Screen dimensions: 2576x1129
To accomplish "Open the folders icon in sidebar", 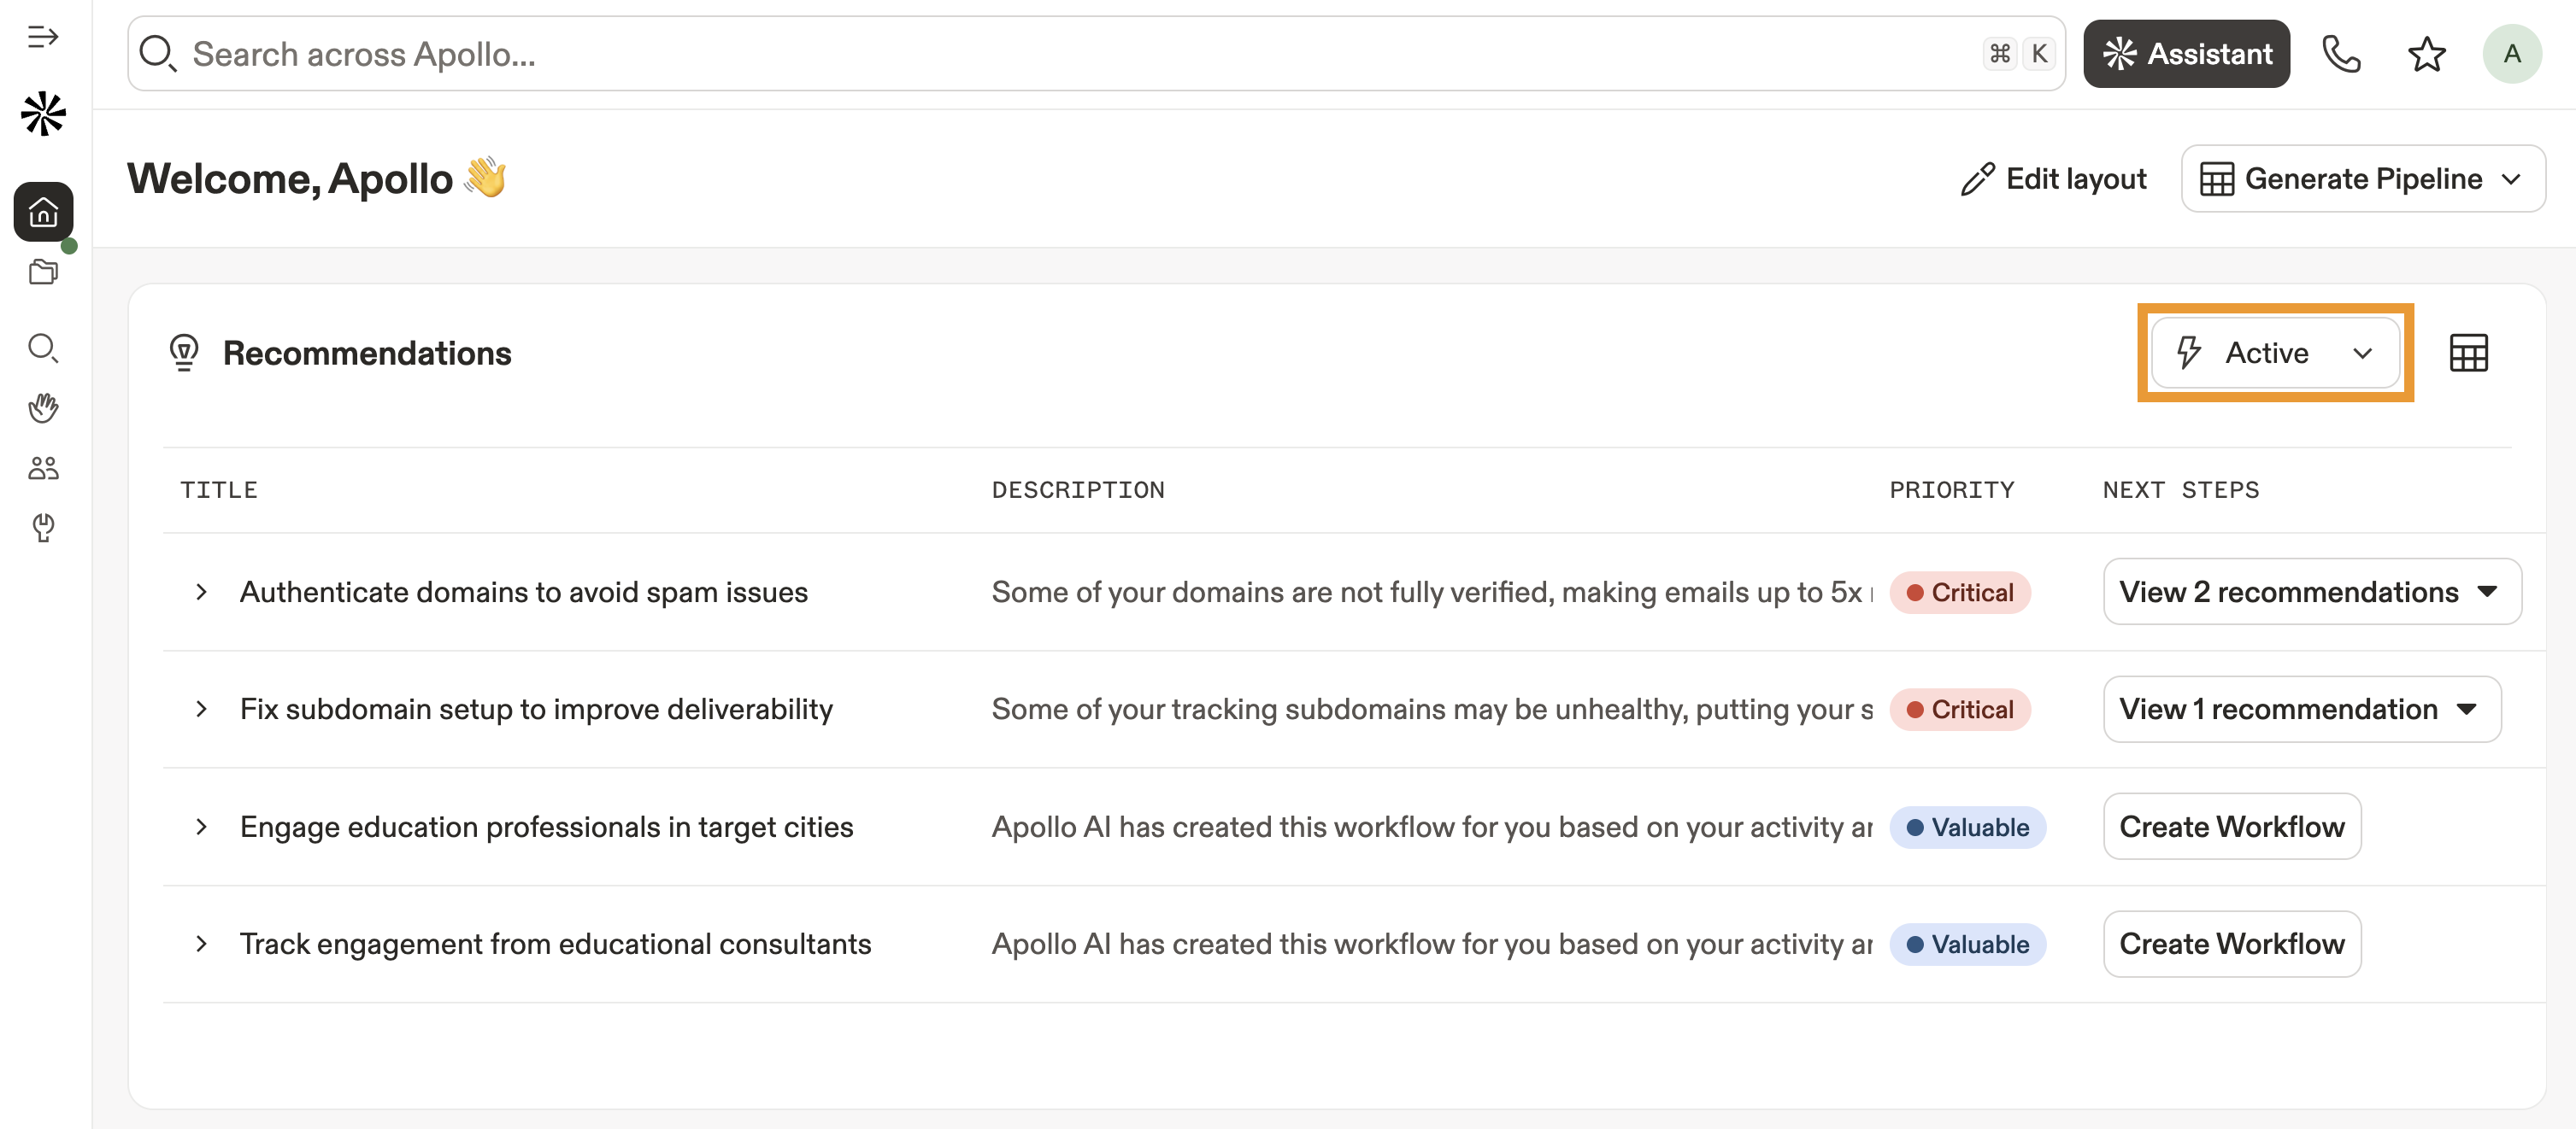I will tap(43, 272).
